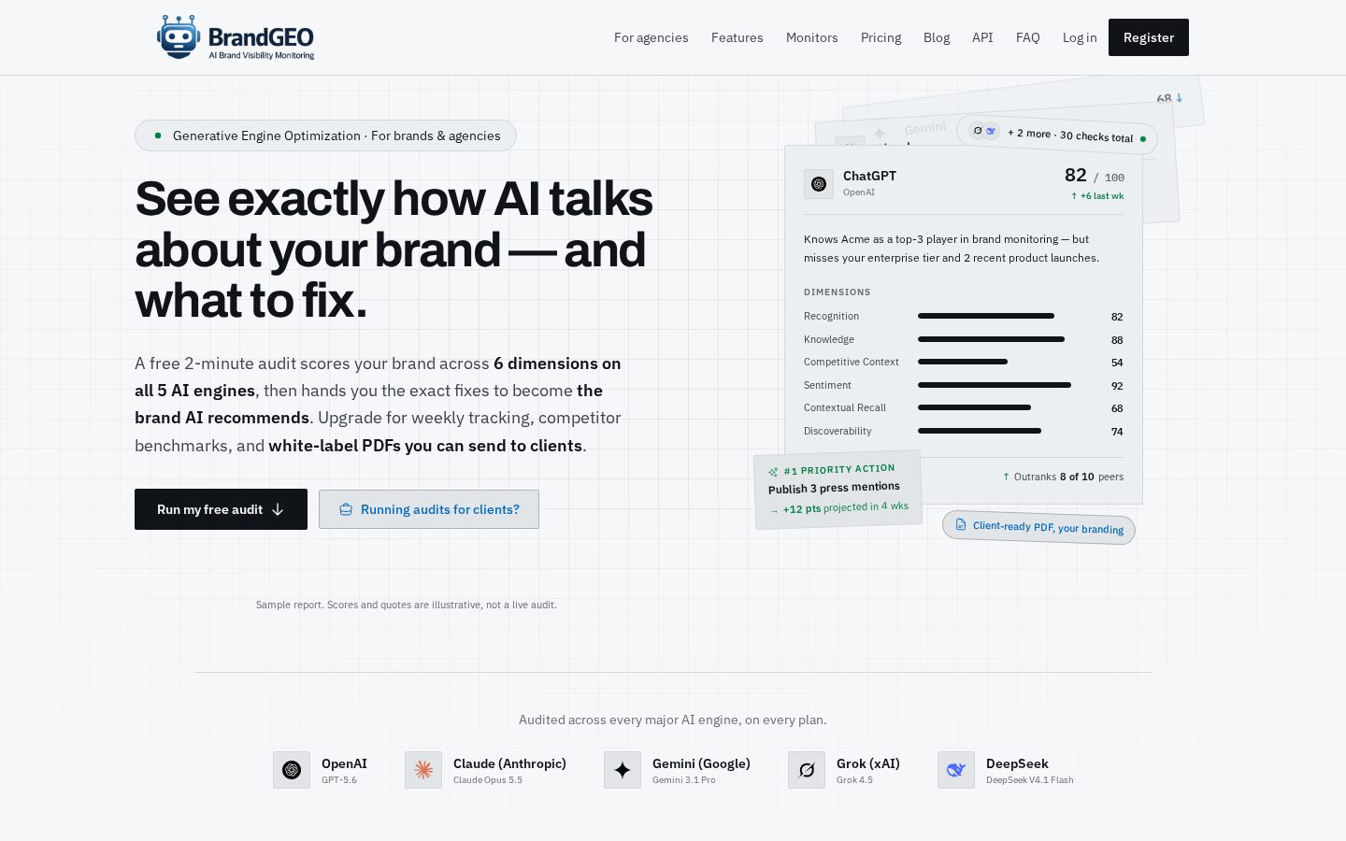This screenshot has height=841, width=1346.
Task: Click the Claude (Anthropic) starburst icon
Action: point(423,770)
